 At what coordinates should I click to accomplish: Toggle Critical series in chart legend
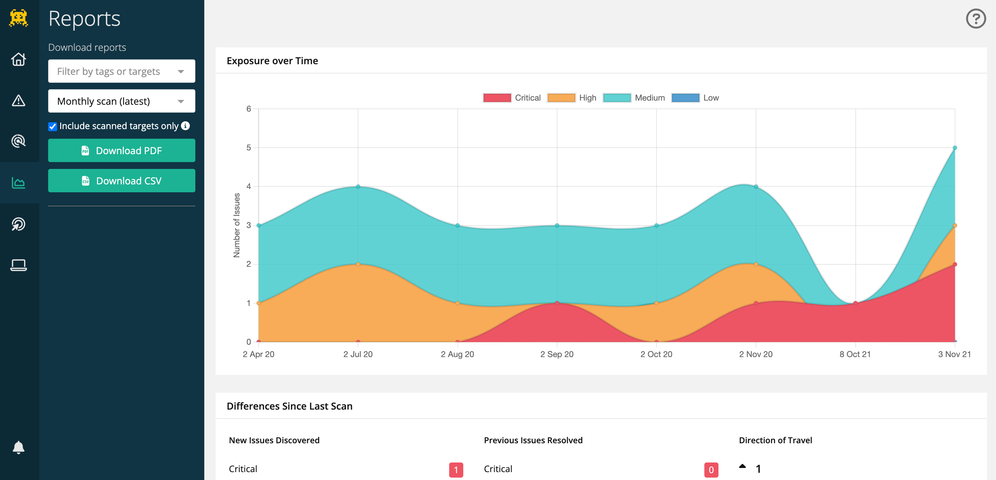pyautogui.click(x=511, y=98)
